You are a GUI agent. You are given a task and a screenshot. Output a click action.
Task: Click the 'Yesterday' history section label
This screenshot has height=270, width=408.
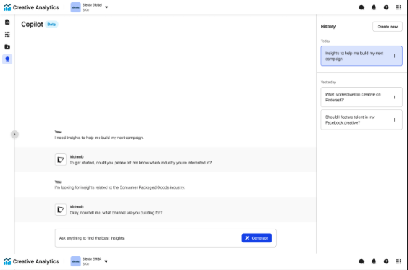[328, 82]
